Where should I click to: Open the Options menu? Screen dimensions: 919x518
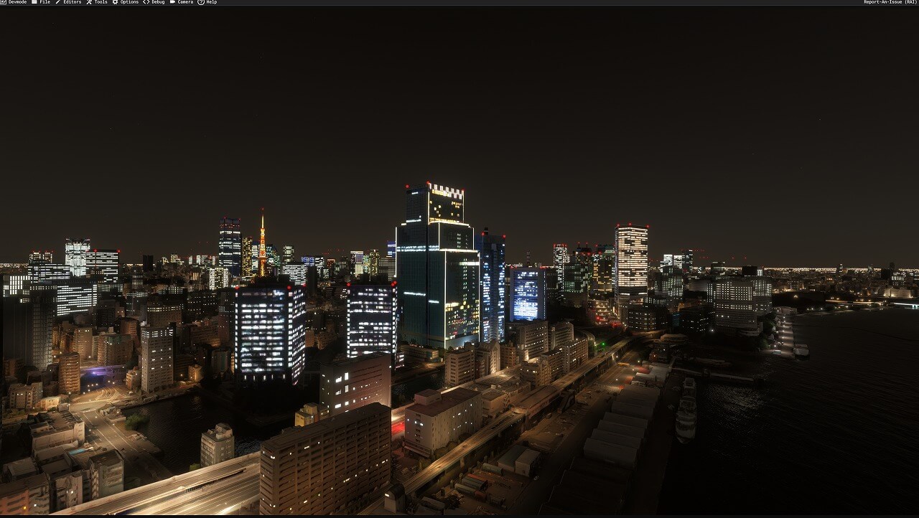(126, 2)
